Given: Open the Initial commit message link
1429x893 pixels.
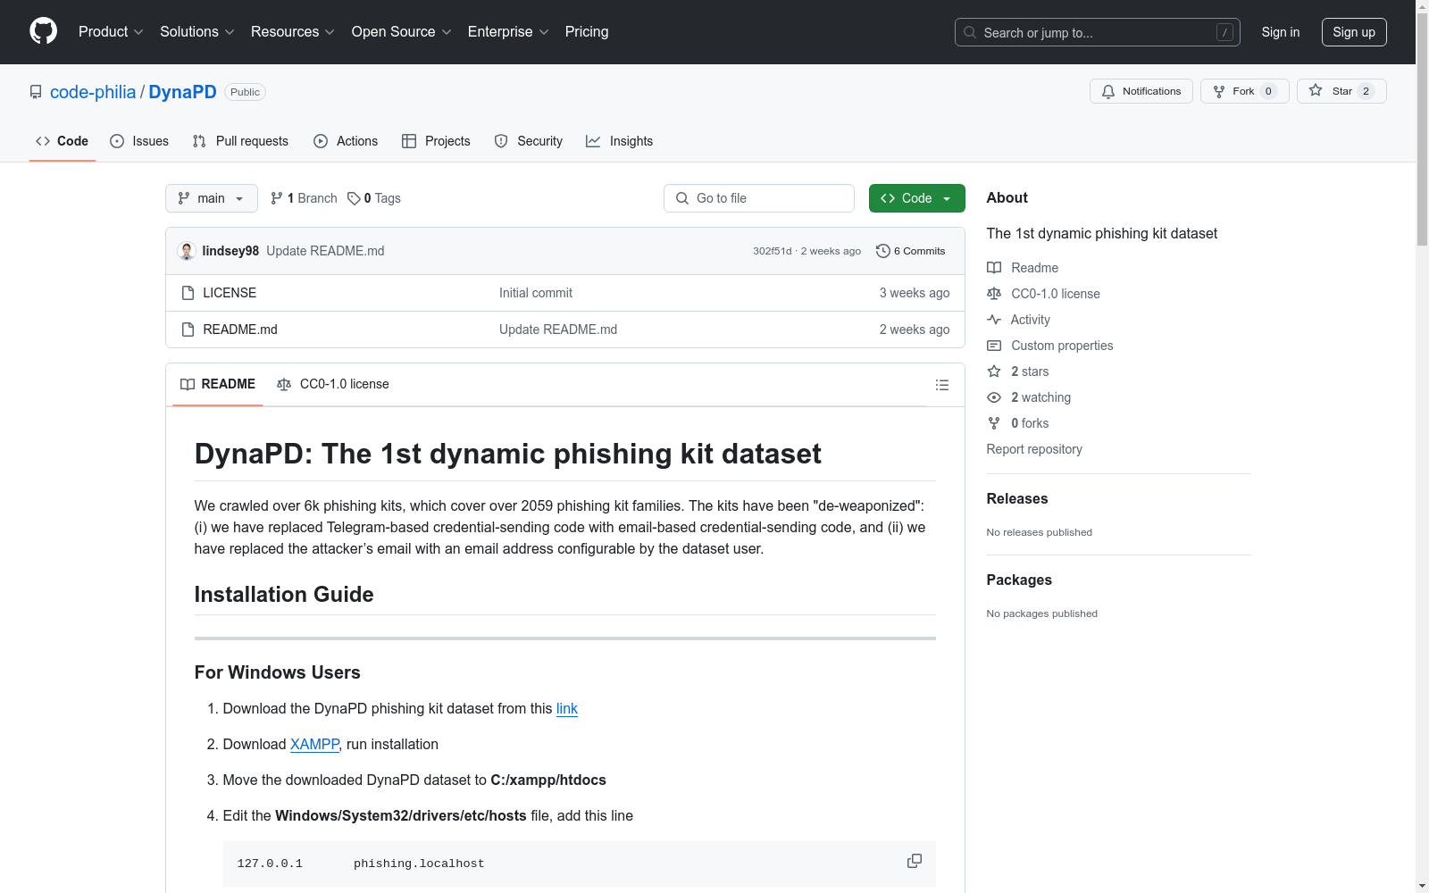Looking at the screenshot, I should tap(536, 293).
